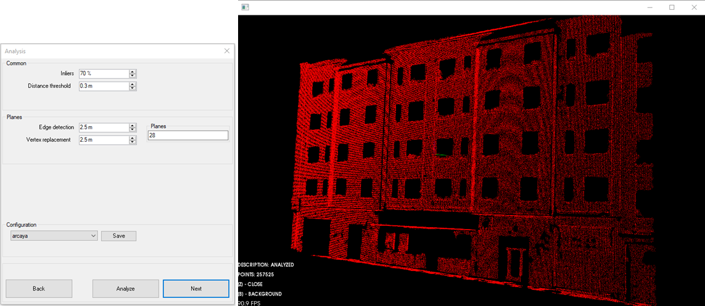Go to the Next step
The image size is (705, 306).
(196, 289)
